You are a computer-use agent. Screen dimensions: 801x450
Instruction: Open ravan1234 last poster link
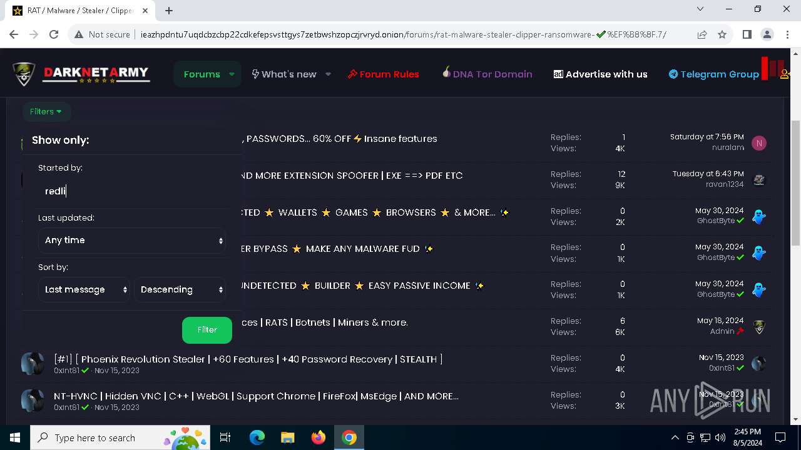tap(725, 184)
